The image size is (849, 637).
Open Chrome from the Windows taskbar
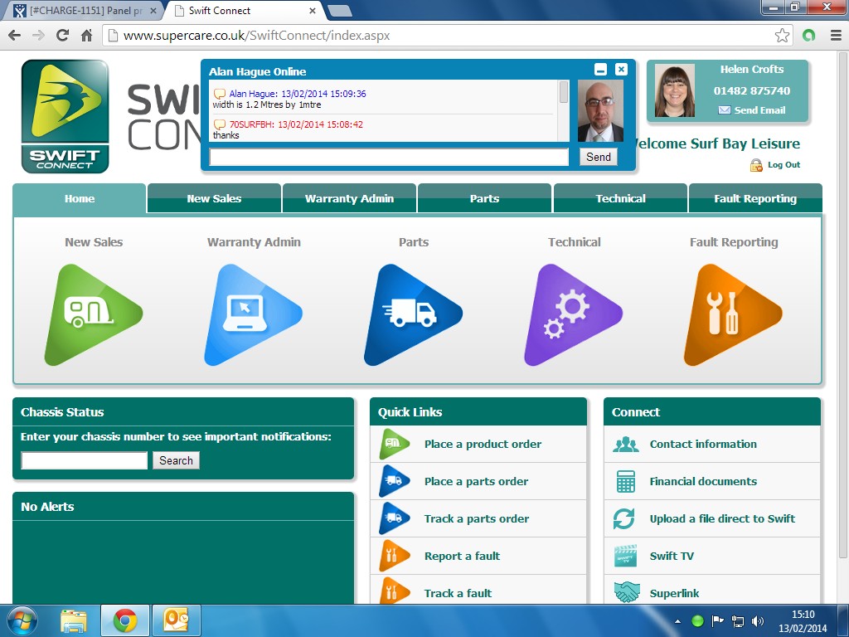pyautogui.click(x=125, y=620)
